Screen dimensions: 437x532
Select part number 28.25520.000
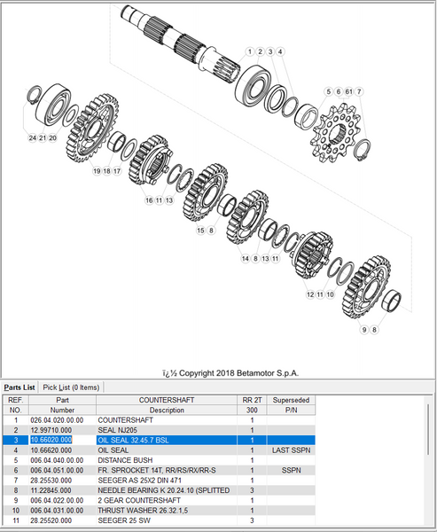51,520
